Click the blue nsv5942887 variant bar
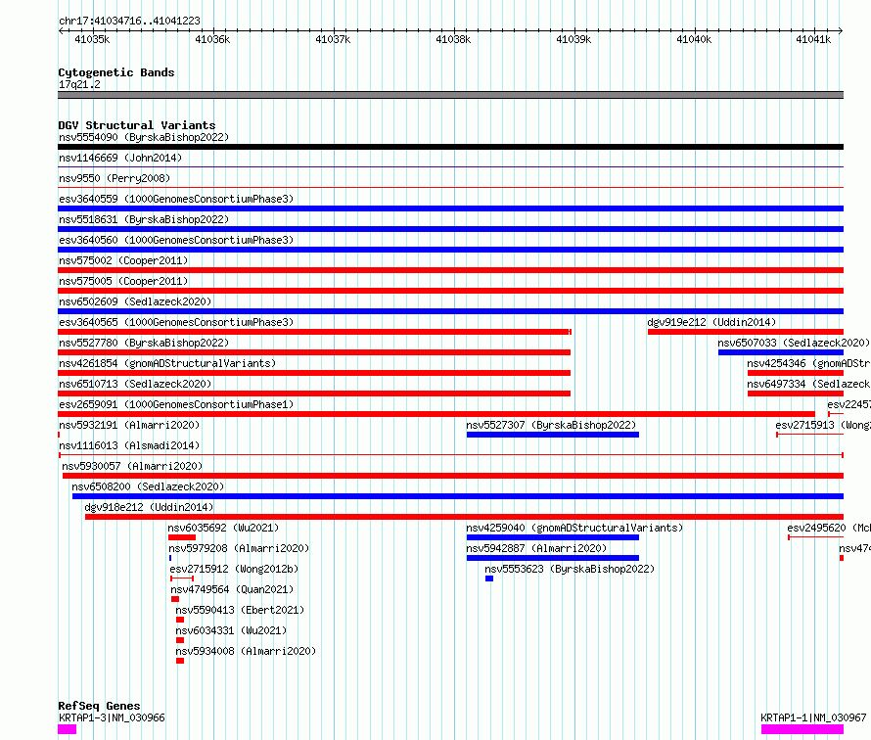 [x=553, y=558]
